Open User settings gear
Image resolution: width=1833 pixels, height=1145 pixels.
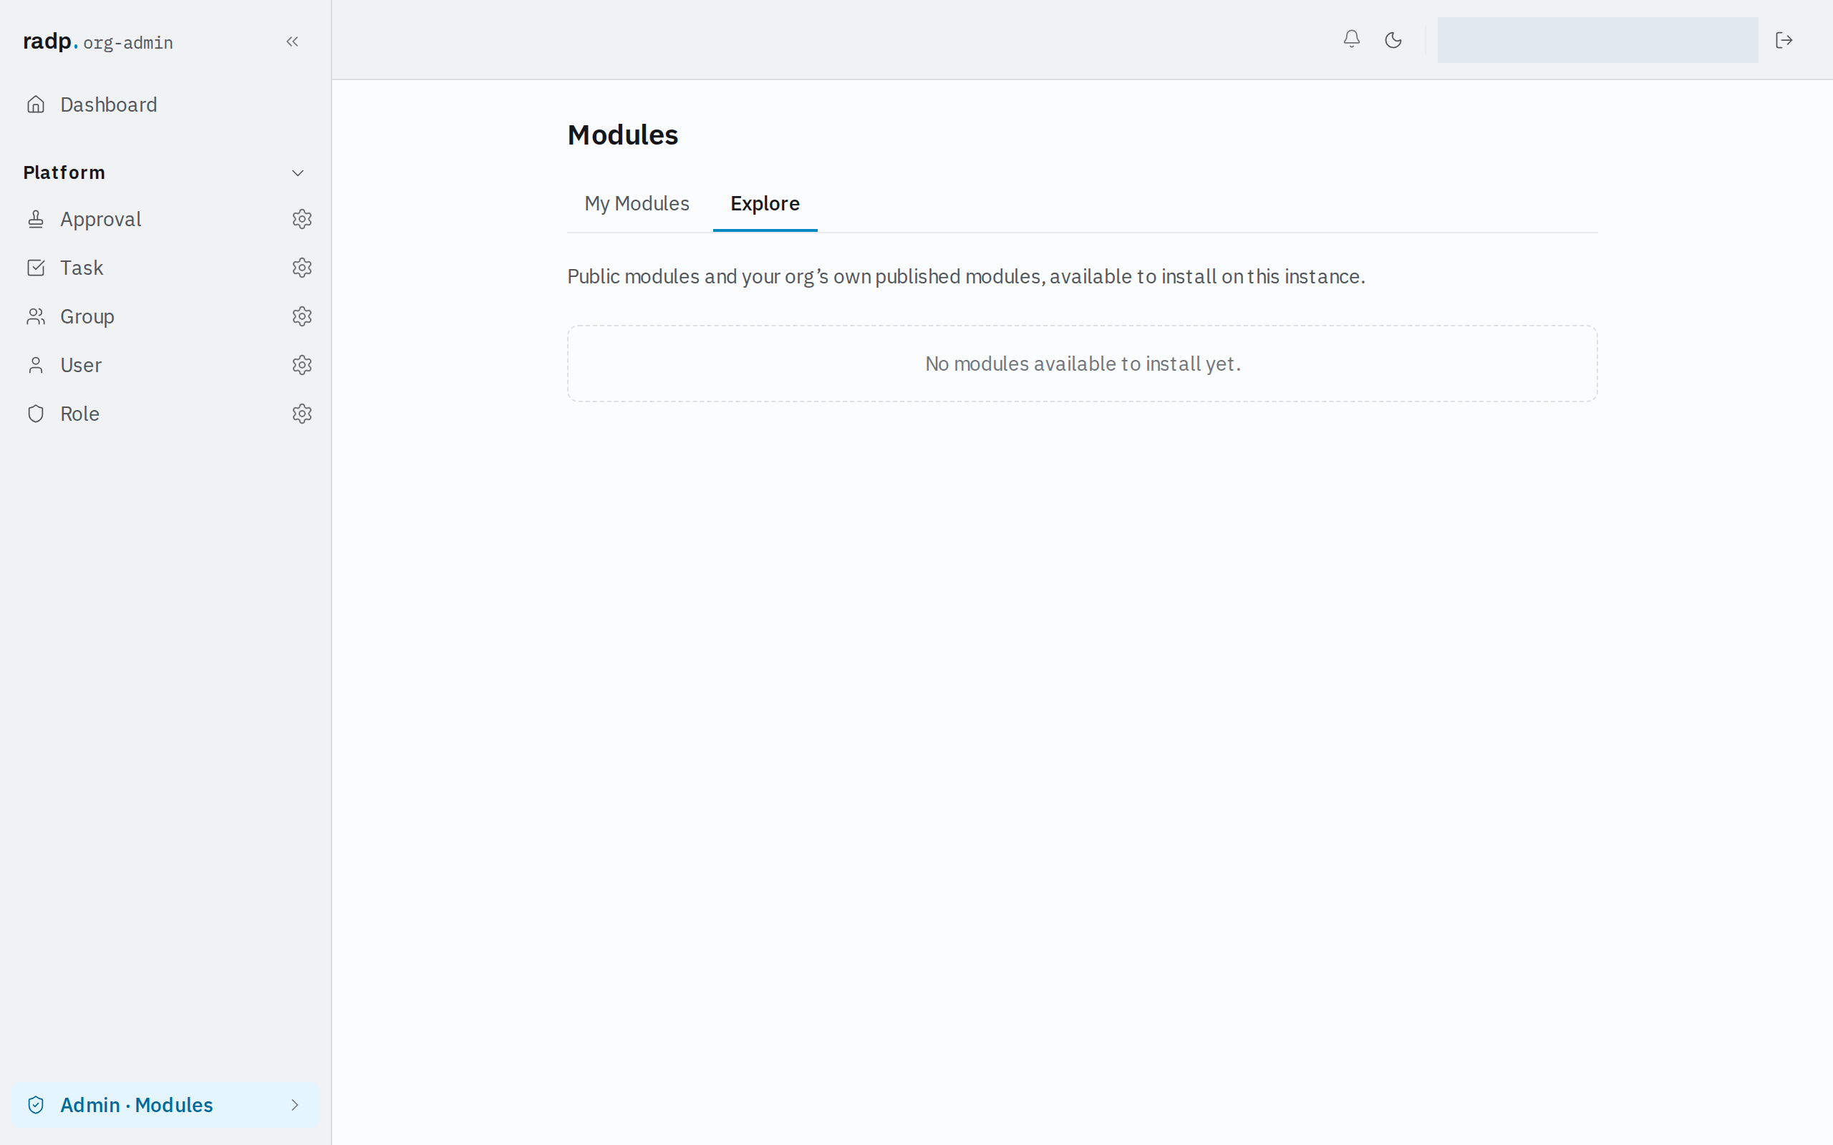(x=302, y=365)
